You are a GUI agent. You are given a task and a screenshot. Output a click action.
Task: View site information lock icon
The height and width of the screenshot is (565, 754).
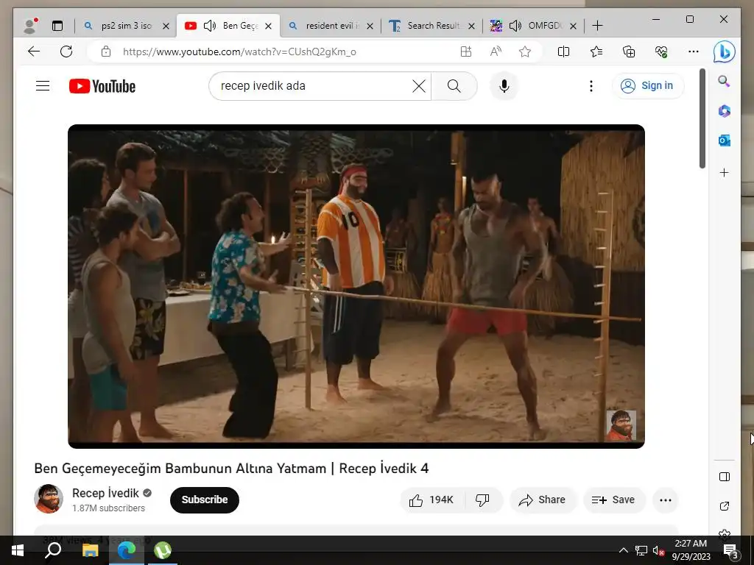click(x=106, y=51)
